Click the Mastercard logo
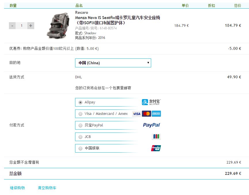This screenshot has width=249, height=195. pyautogui.click(x=147, y=114)
